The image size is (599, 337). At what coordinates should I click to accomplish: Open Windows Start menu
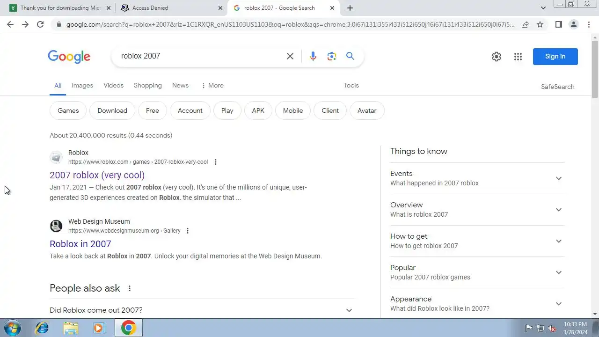click(x=12, y=328)
